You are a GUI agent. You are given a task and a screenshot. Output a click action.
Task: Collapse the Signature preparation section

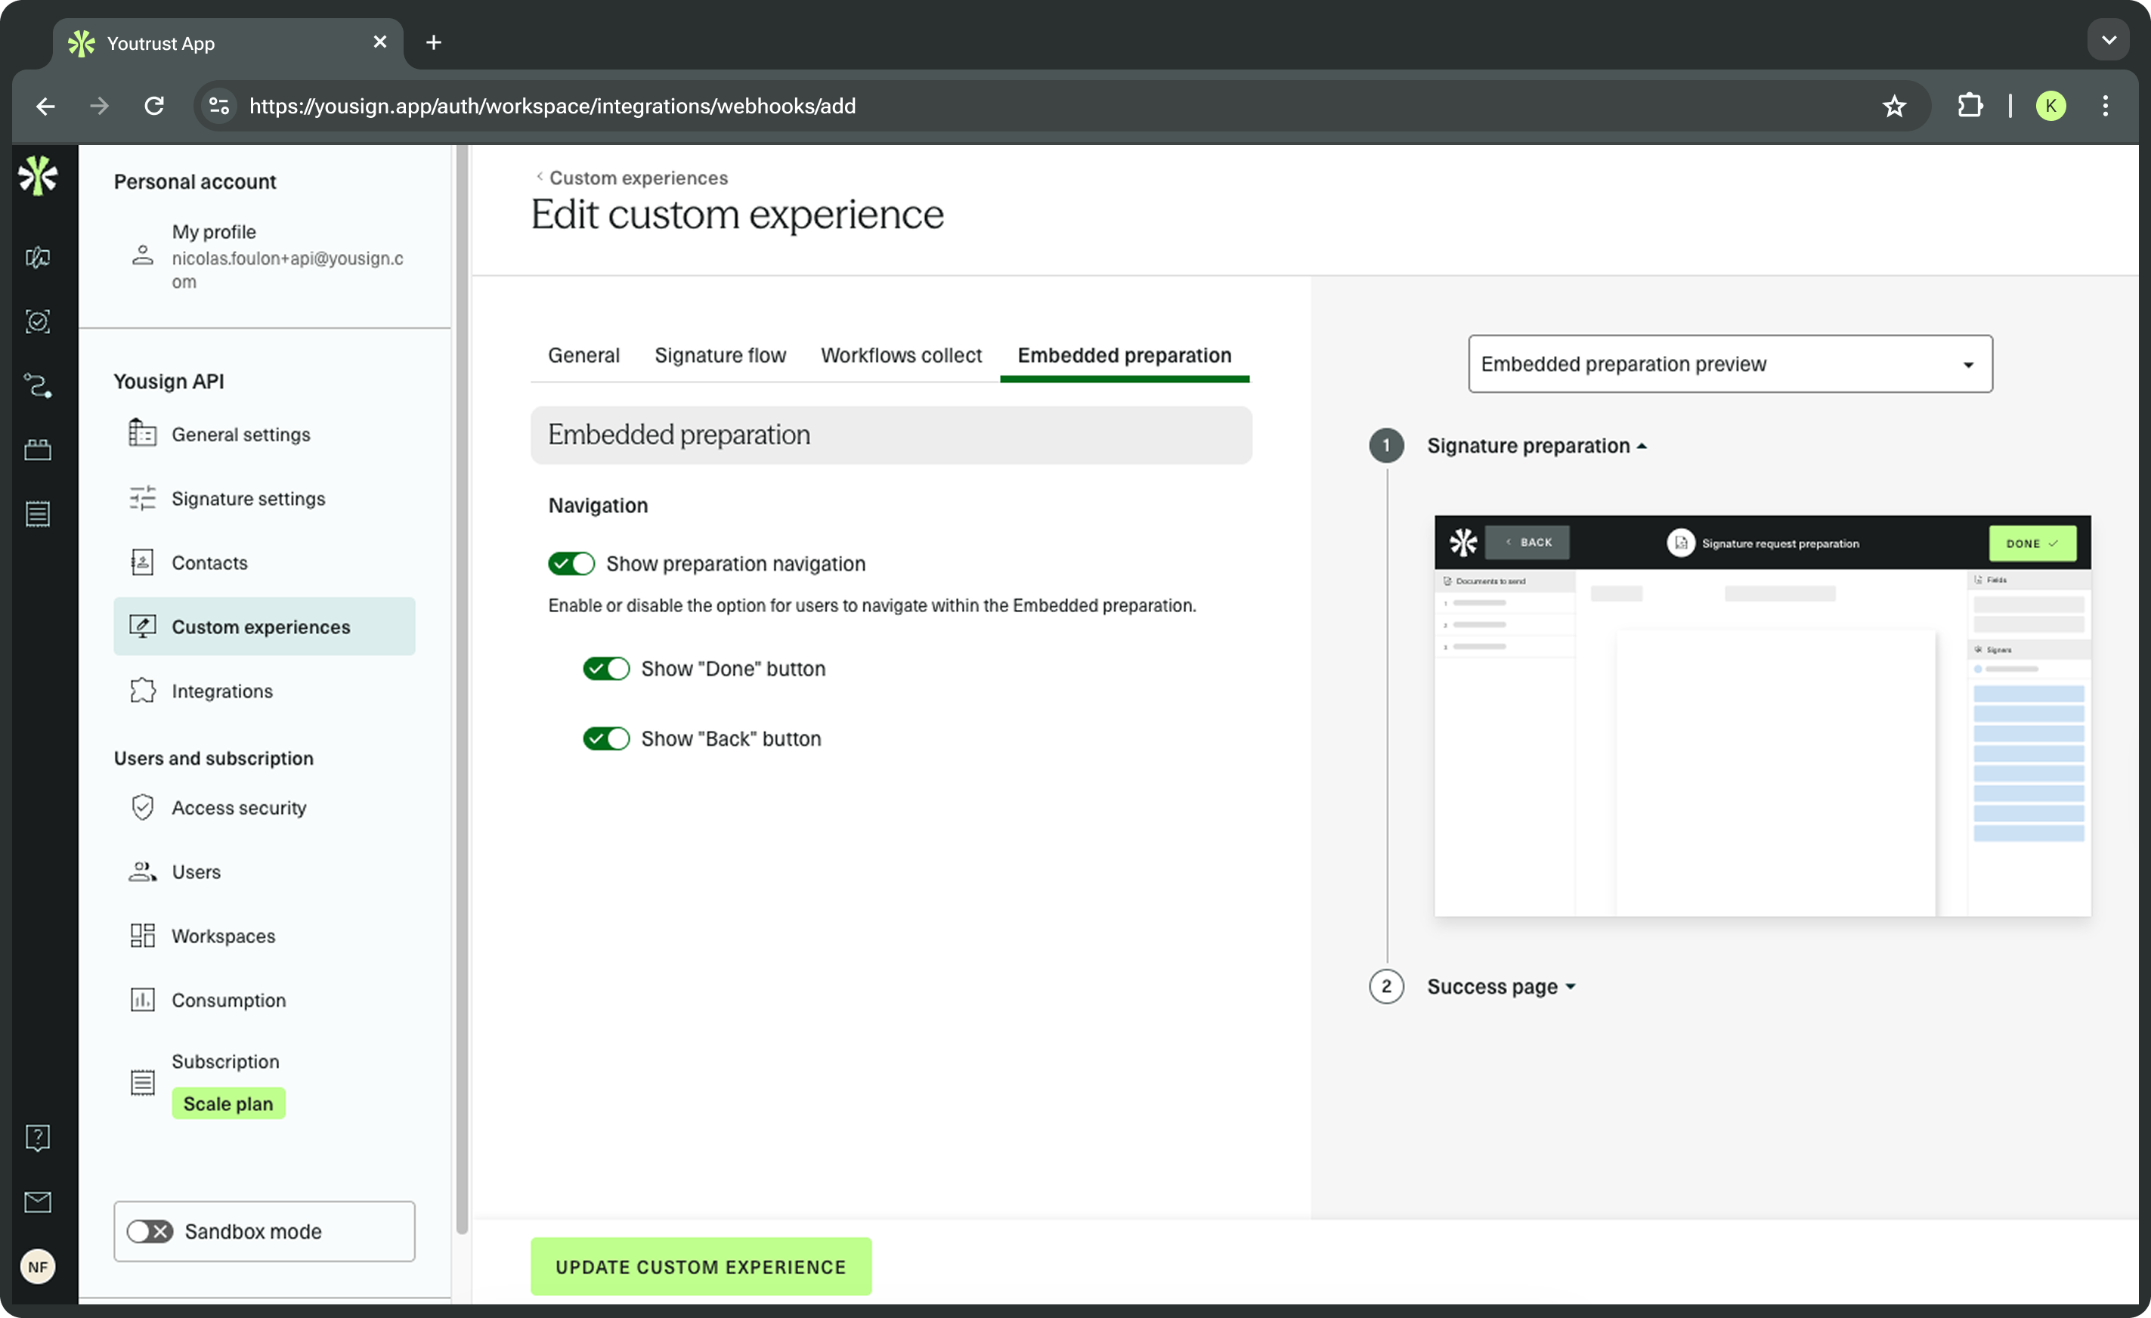pos(1537,446)
